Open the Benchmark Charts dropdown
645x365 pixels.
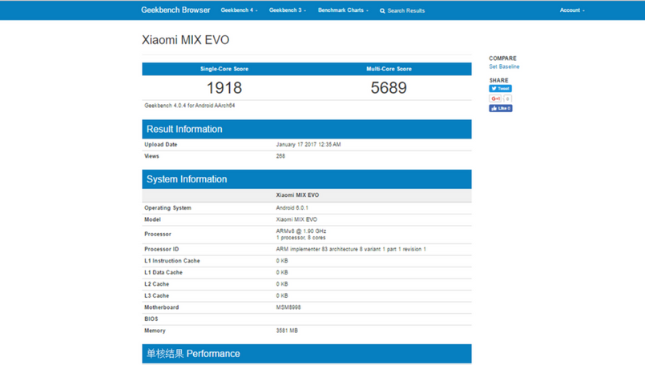(x=343, y=10)
